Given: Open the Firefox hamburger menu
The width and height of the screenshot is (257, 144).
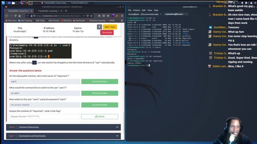Looking at the screenshot, I should 122,16.
